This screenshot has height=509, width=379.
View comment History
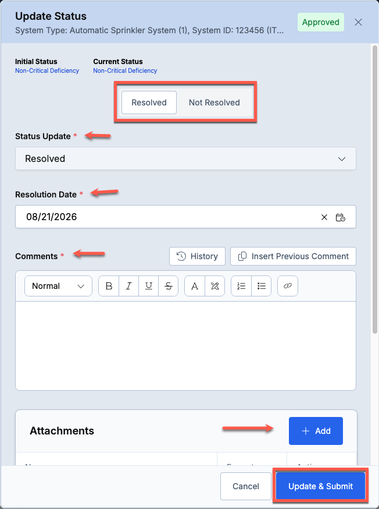click(197, 256)
